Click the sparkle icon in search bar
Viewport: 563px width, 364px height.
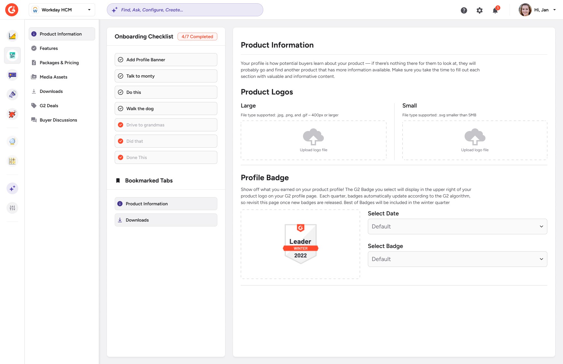[x=115, y=10]
